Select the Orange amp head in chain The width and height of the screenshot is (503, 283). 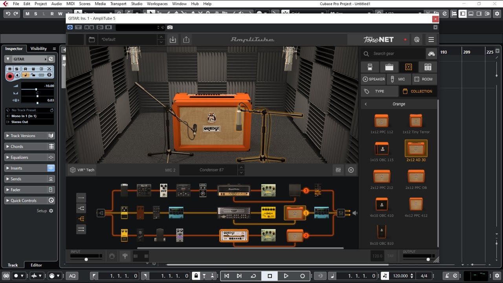(x=234, y=235)
